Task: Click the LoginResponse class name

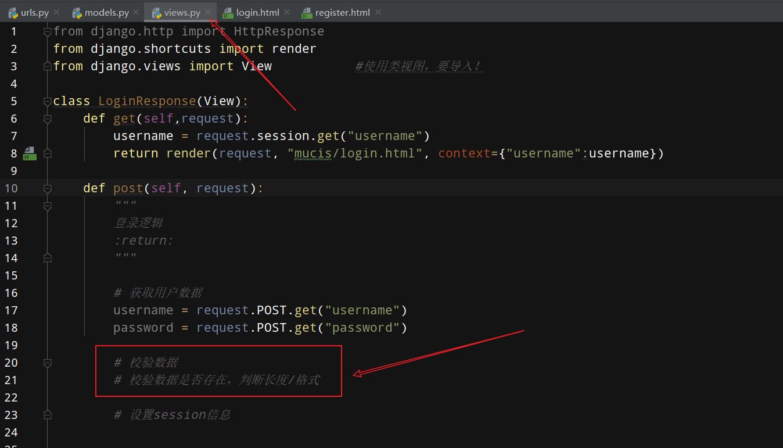Action: point(148,101)
